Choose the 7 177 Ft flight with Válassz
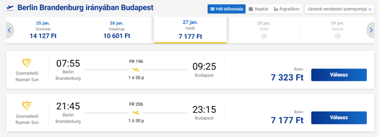379x137 pixels. [x=339, y=118]
